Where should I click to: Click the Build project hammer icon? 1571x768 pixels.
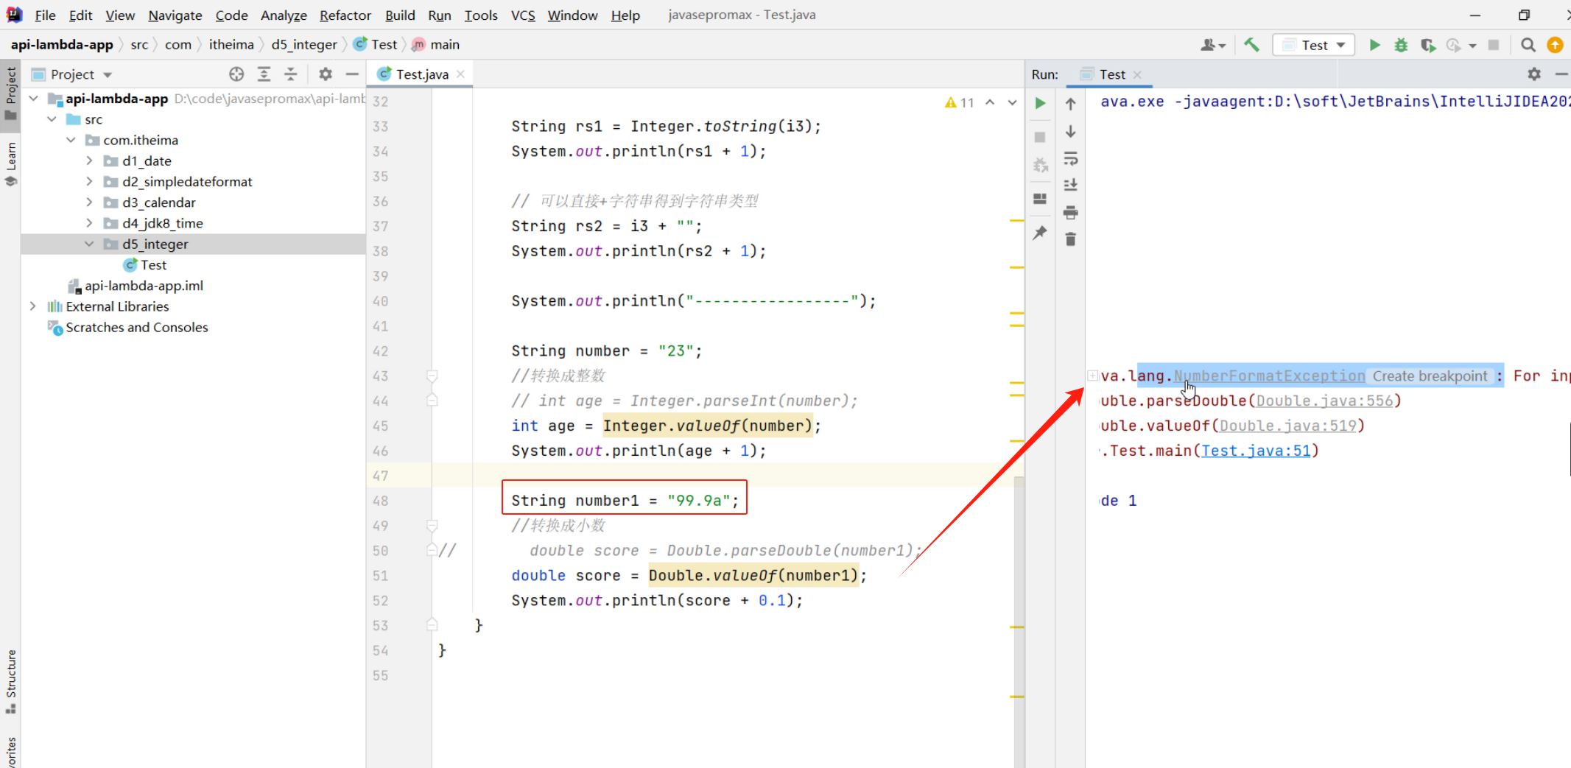[x=1251, y=45]
